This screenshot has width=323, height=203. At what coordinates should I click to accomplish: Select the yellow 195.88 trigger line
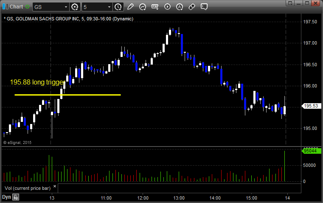(x=67, y=95)
